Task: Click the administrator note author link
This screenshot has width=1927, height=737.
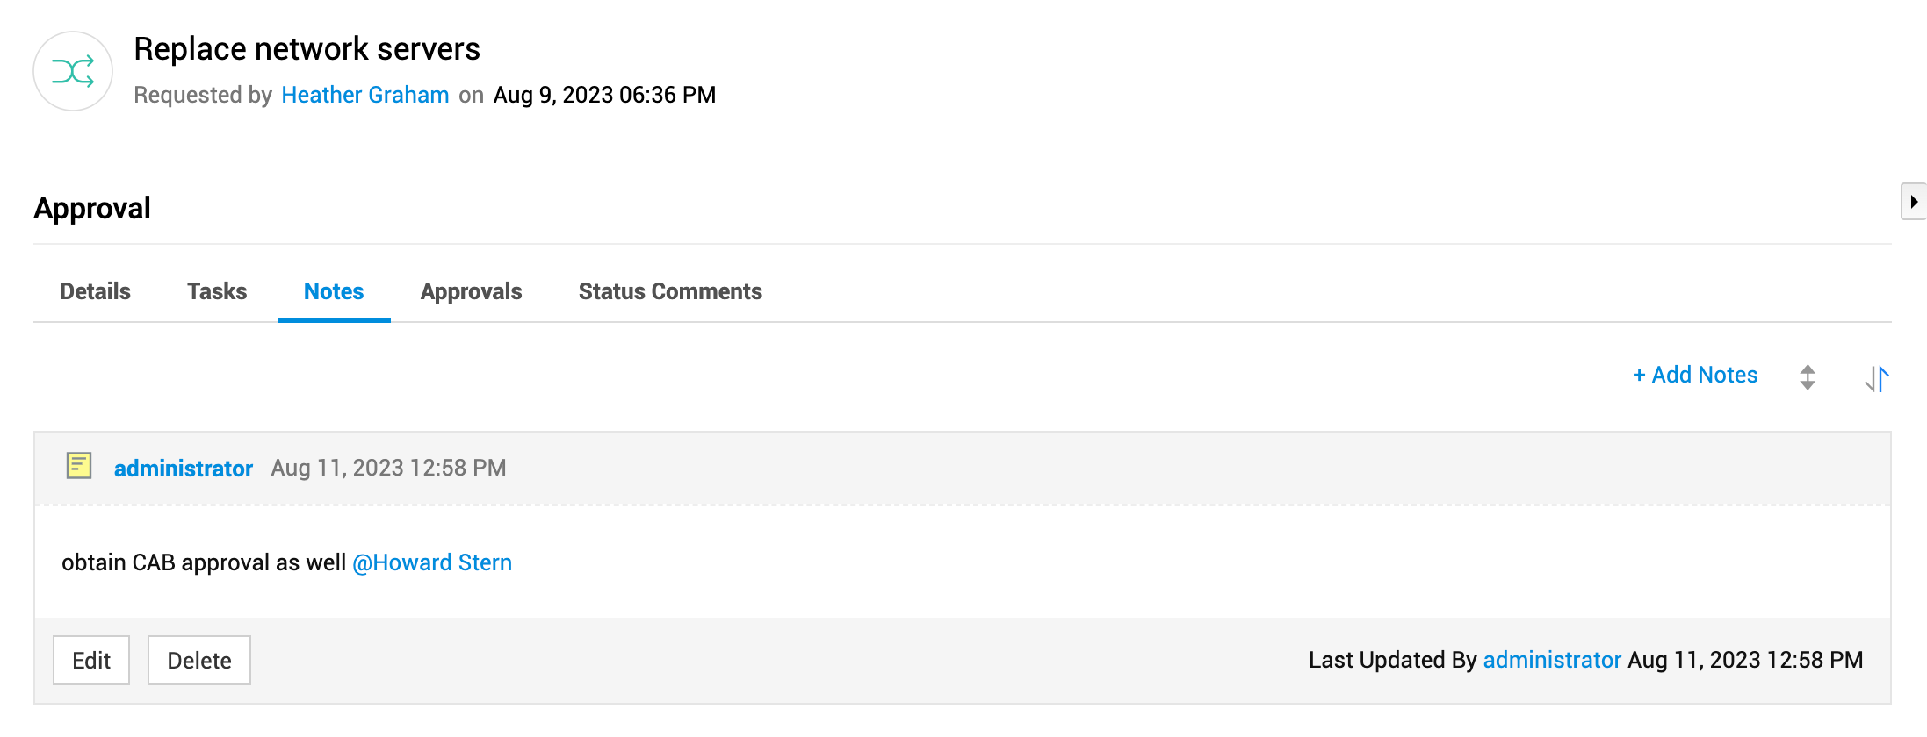Action: [x=184, y=469]
